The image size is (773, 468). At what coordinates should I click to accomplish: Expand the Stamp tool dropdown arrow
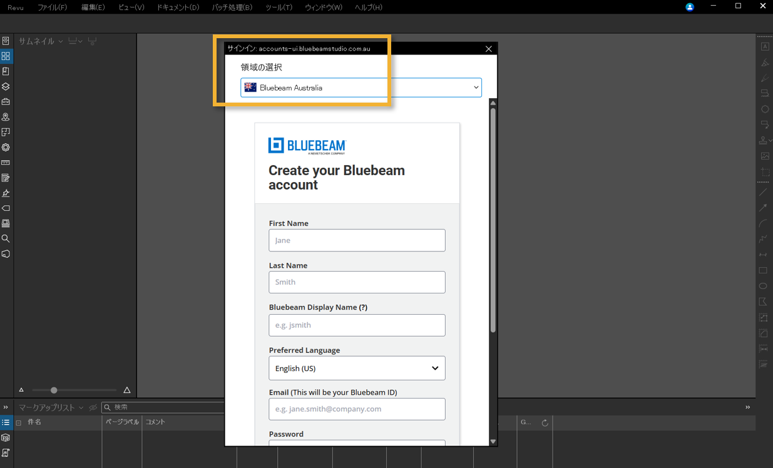pos(770,140)
